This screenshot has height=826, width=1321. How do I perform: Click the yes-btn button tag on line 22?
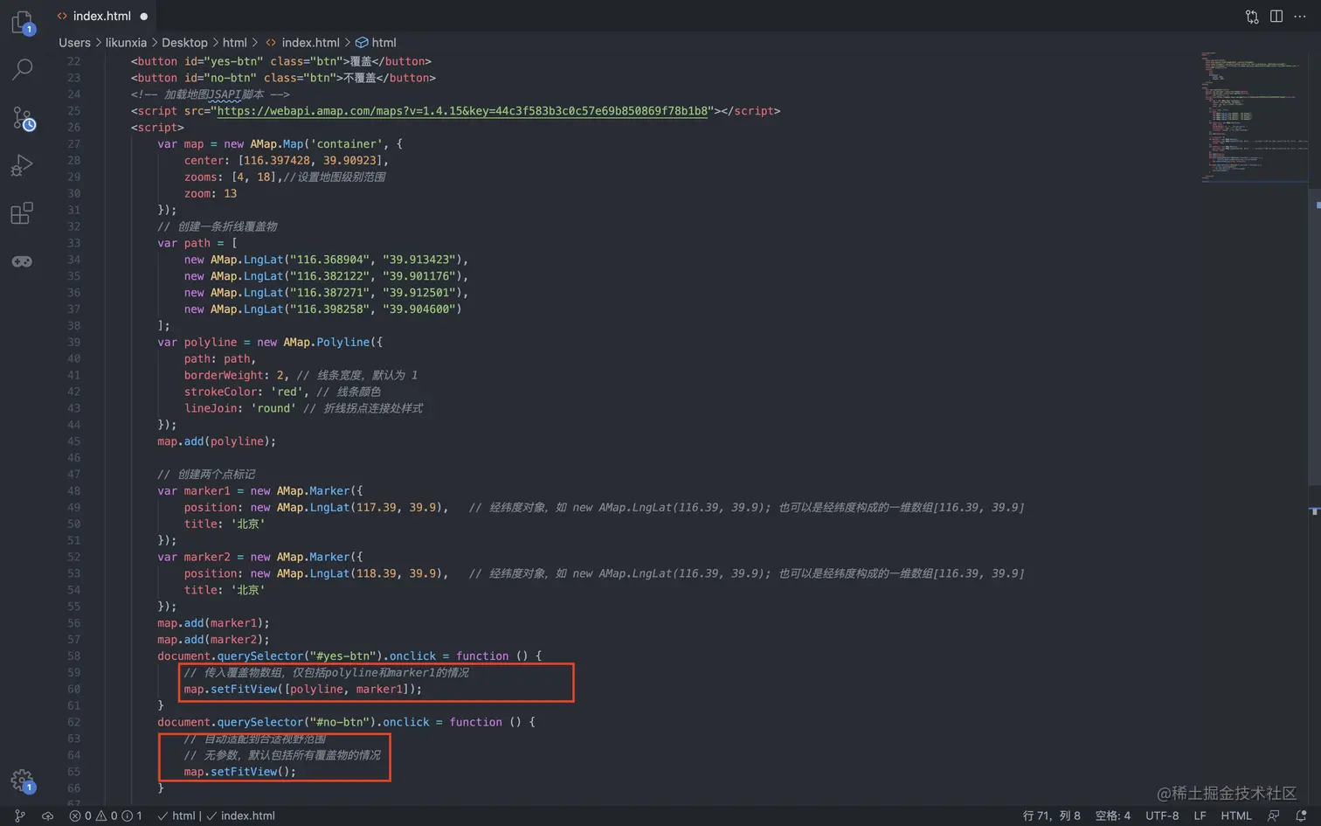(281, 61)
